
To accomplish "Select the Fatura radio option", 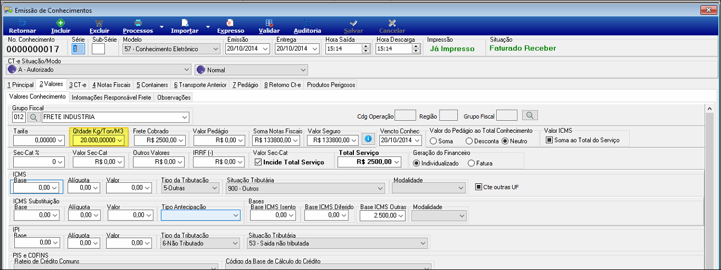I will click(x=471, y=163).
